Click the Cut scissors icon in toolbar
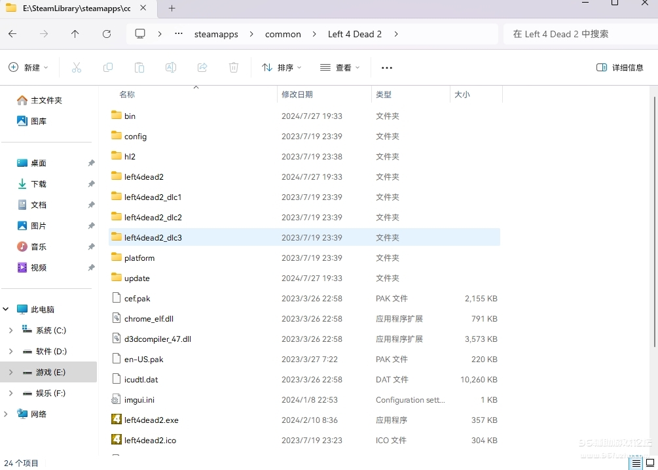Image resolution: width=658 pixels, height=470 pixels. coord(77,67)
